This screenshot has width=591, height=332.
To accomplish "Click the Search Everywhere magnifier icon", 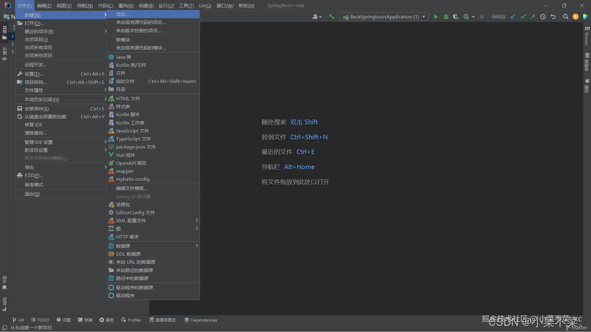I will (x=565, y=17).
